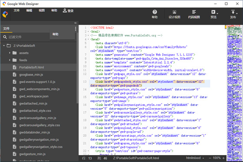Click line number 13 in gutter

click(85, 82)
